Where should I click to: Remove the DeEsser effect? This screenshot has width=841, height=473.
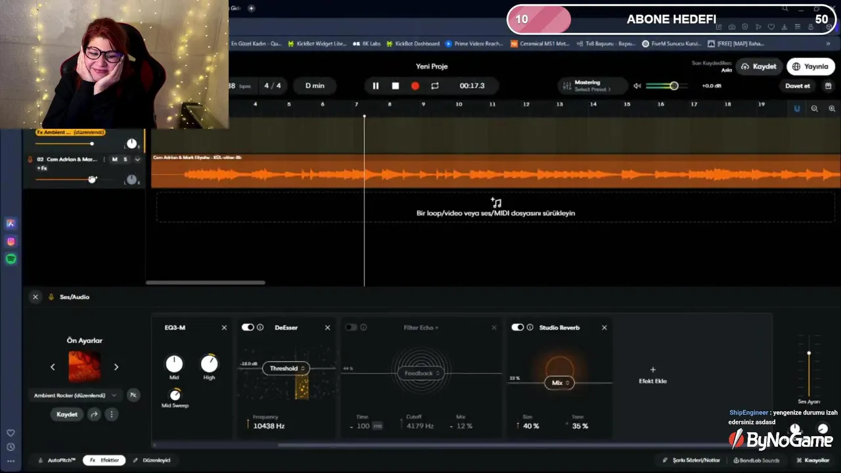(x=327, y=327)
